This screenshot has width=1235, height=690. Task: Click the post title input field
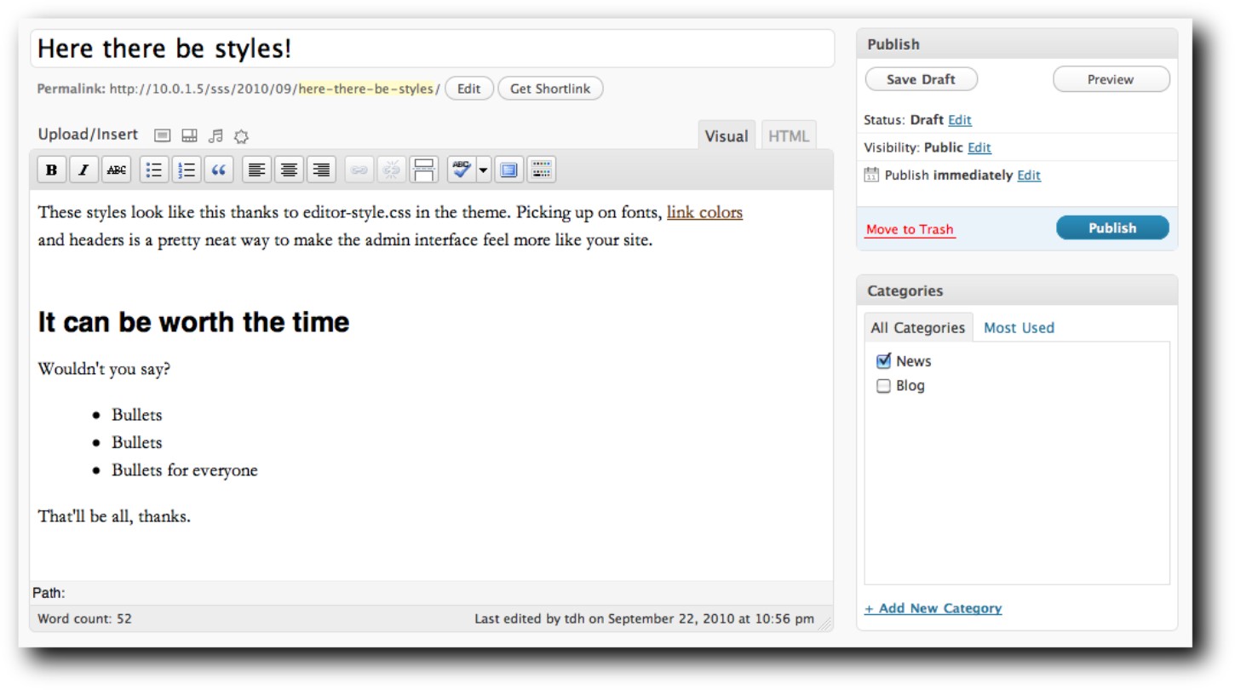pyautogui.click(x=433, y=49)
